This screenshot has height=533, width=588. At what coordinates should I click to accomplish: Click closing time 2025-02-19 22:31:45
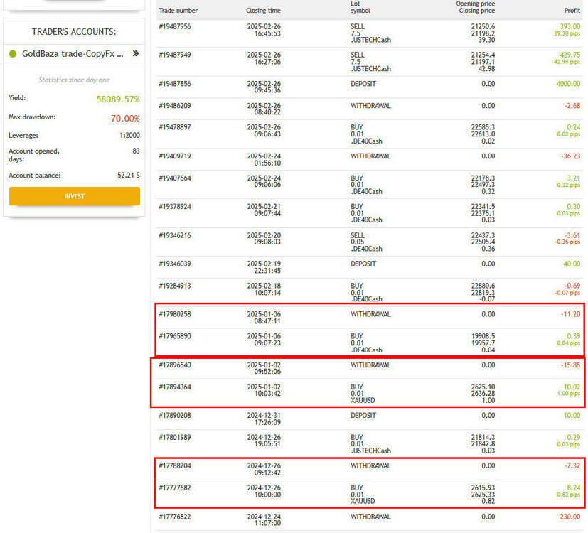[264, 267]
